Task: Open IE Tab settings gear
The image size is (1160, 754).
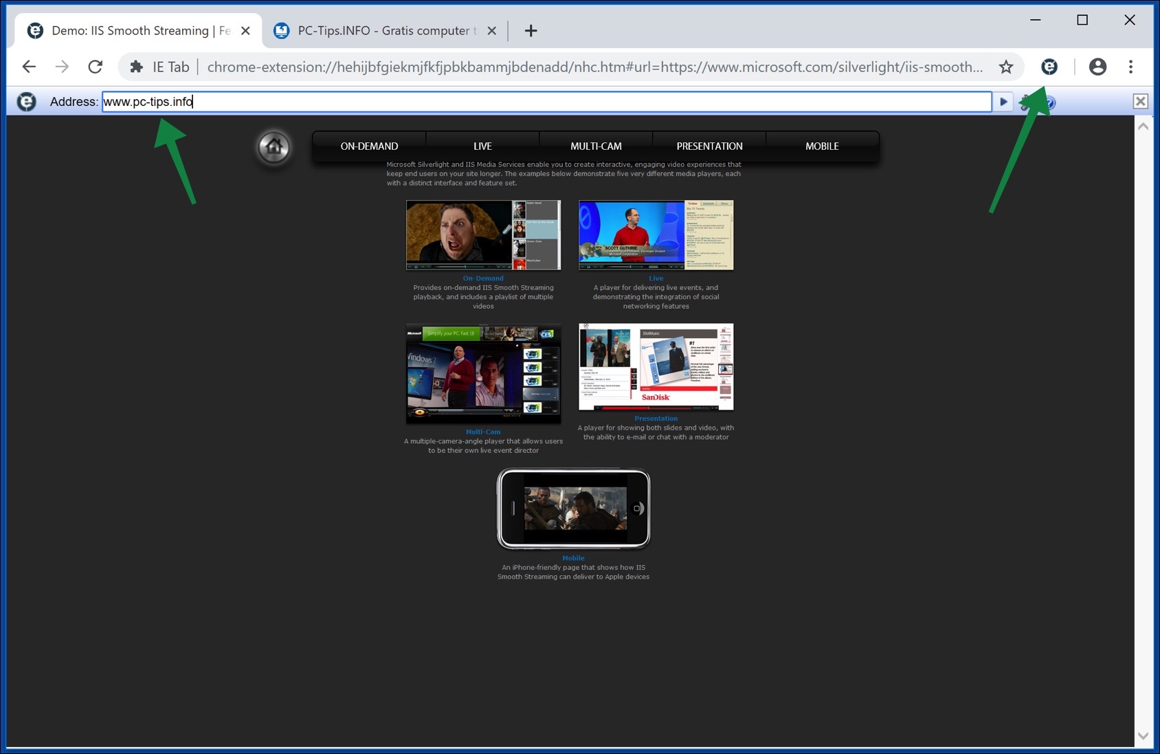Action: 1025,102
